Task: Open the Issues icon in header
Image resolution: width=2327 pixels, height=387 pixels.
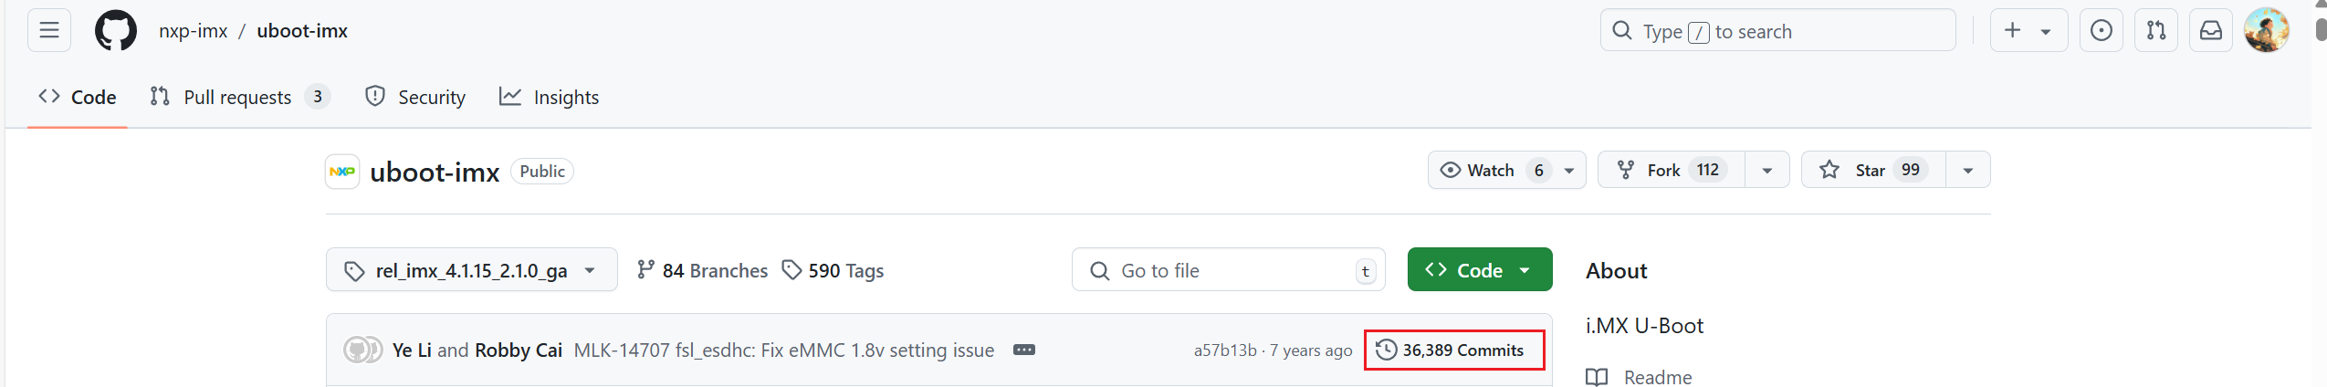Action: click(2101, 31)
